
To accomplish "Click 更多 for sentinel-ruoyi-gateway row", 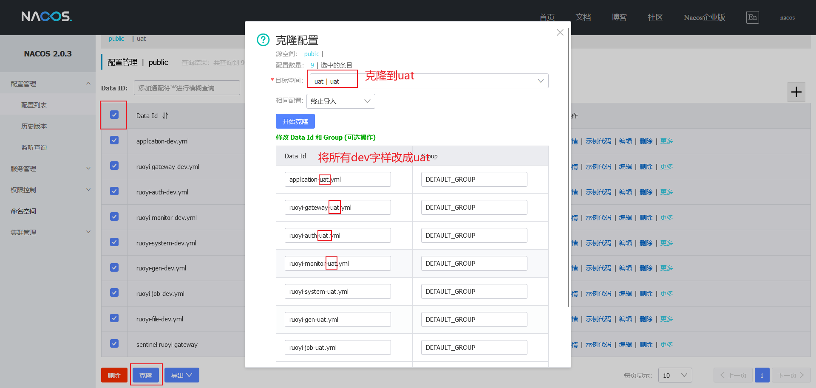I will [666, 345].
